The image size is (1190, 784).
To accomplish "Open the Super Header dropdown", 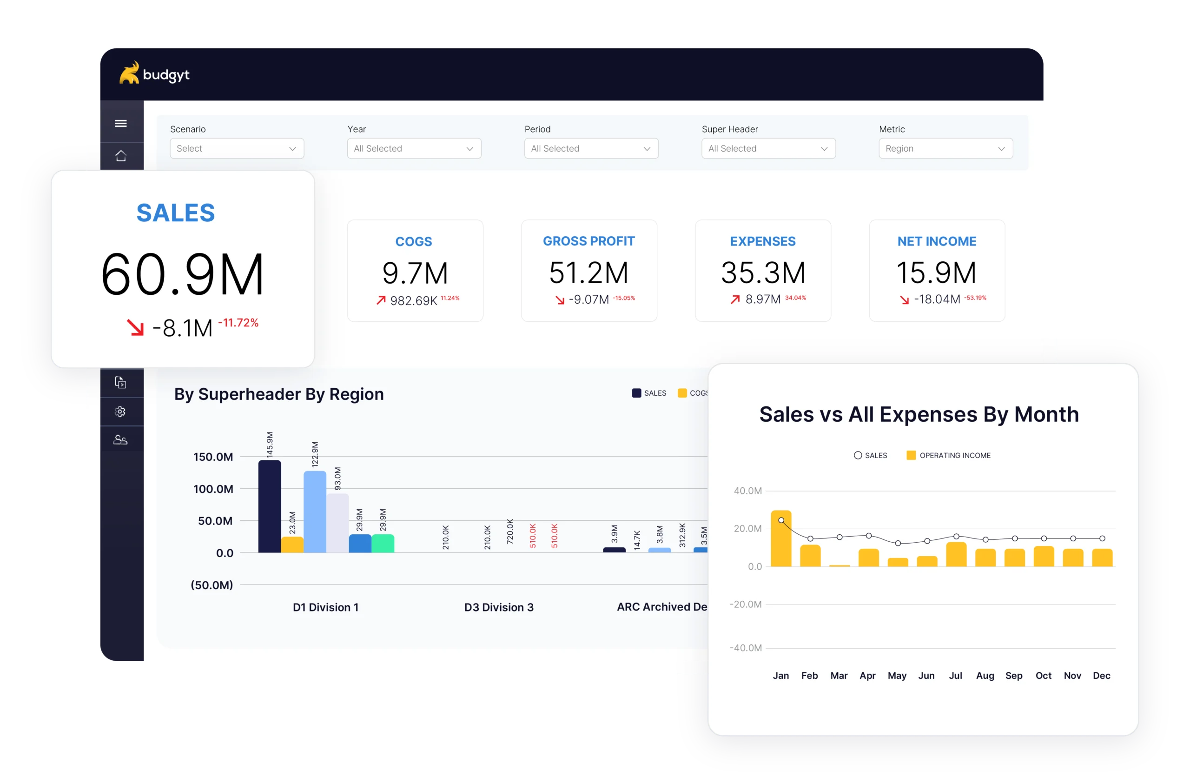I will coord(768,149).
